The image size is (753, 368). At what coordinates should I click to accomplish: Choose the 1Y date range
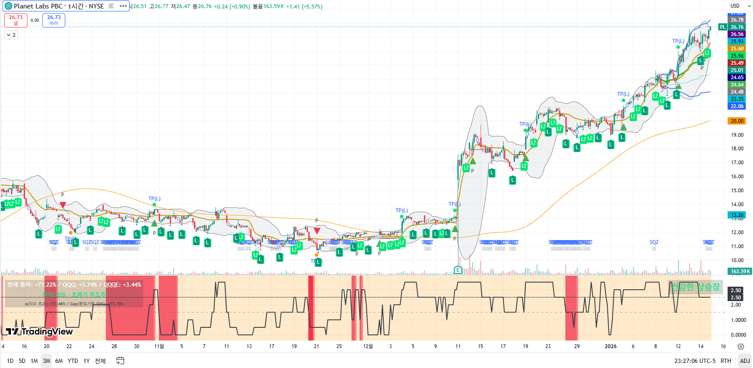(86, 361)
